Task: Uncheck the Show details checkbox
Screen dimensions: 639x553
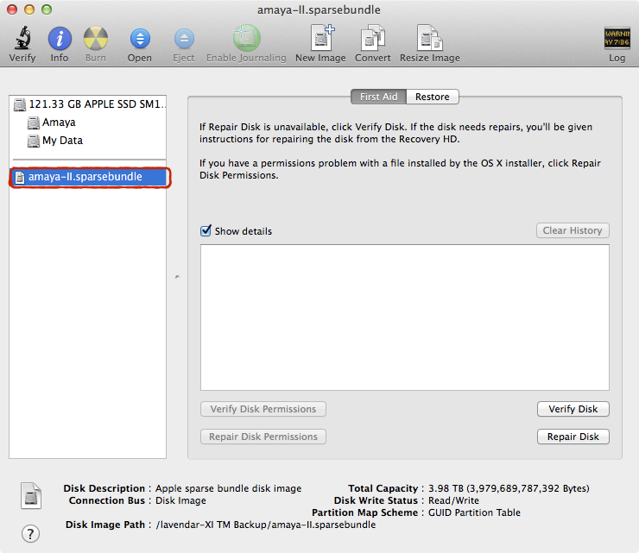Action: (206, 230)
